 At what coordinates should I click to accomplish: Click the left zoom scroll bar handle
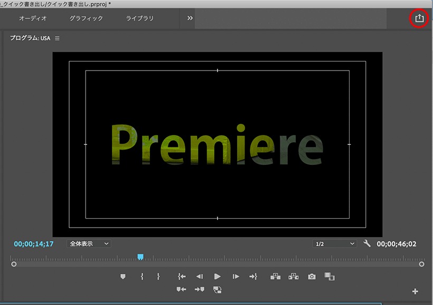14,264
